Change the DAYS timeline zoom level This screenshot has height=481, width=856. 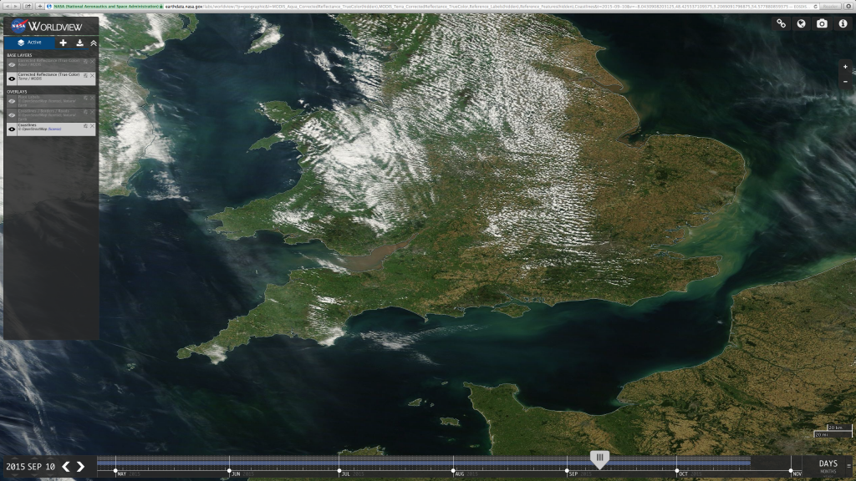point(828,463)
